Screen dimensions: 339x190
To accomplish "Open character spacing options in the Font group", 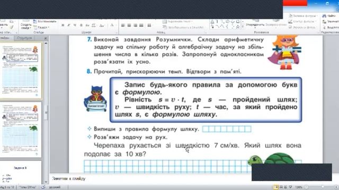I will 94,25.
